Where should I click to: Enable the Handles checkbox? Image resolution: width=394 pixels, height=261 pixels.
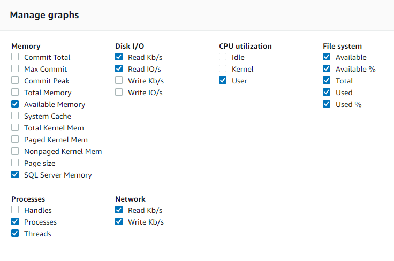[16, 210]
